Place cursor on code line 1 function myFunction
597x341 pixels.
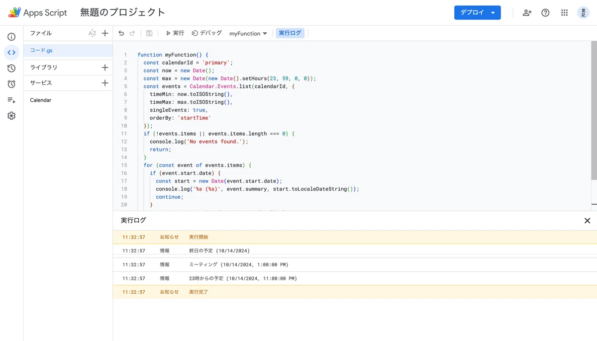point(173,55)
